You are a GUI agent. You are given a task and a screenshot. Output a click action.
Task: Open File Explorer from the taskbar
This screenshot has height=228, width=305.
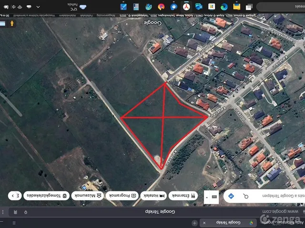237,7
